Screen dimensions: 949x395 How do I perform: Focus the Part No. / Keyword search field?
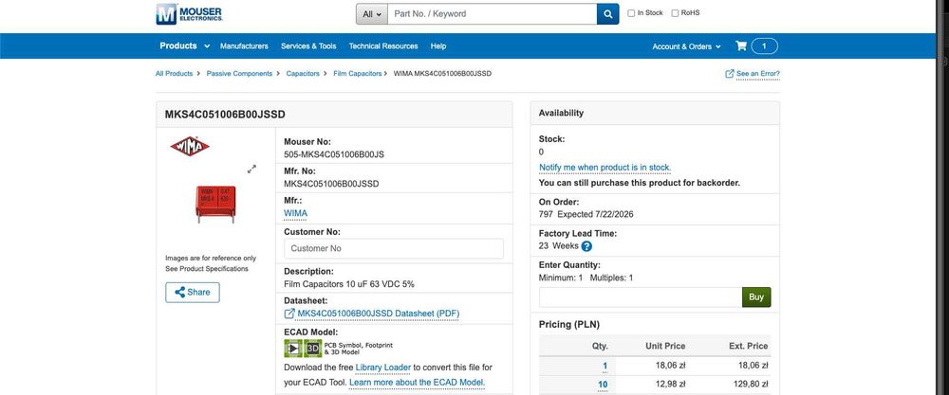492,14
